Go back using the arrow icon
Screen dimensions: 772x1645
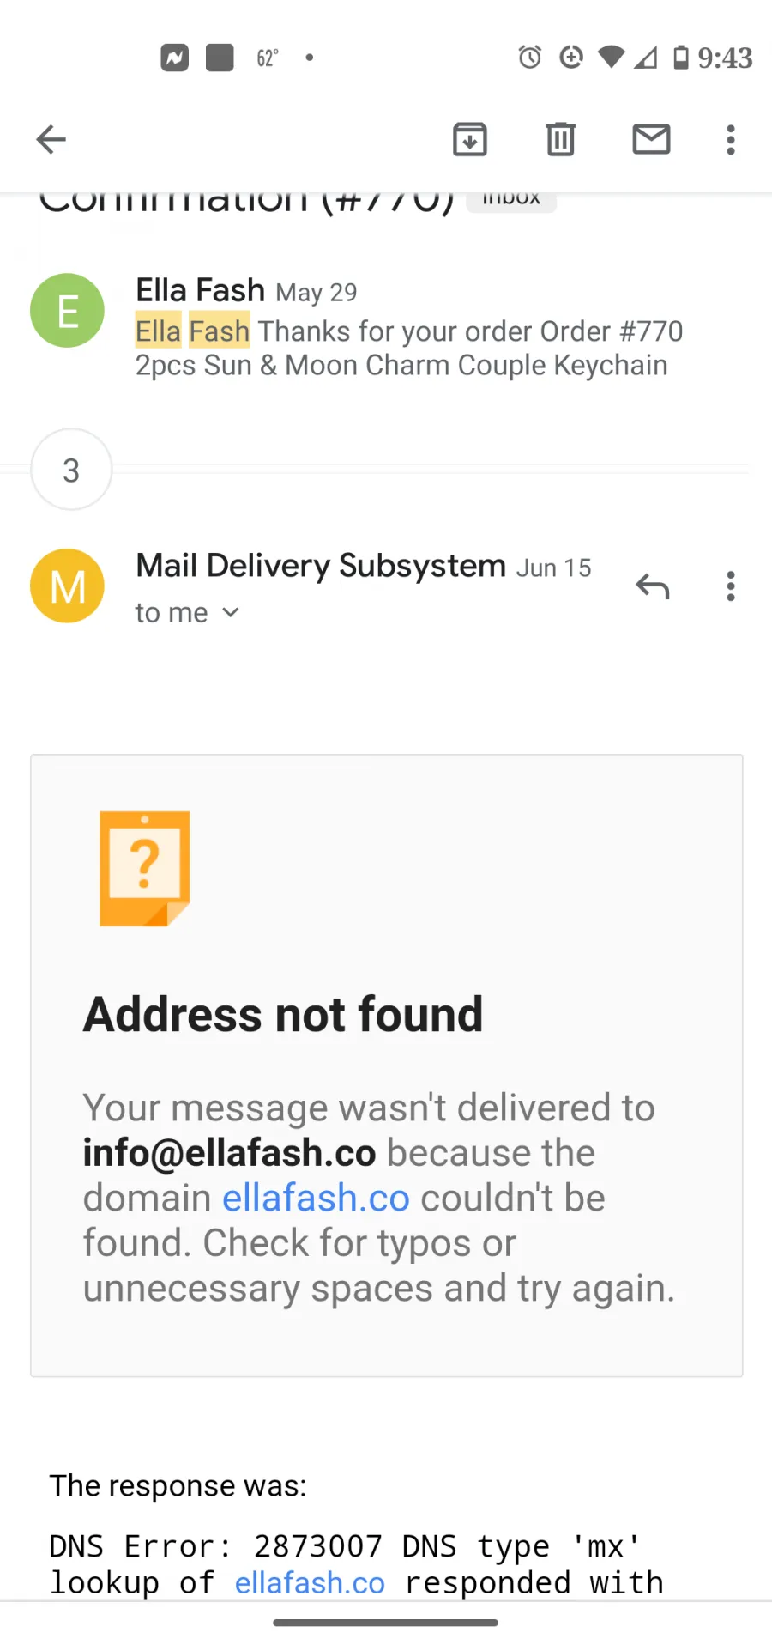click(x=51, y=139)
